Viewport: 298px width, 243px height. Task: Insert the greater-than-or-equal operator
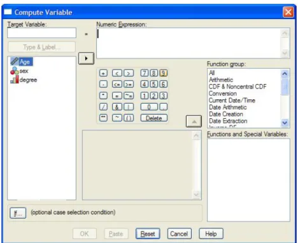pos(129,85)
